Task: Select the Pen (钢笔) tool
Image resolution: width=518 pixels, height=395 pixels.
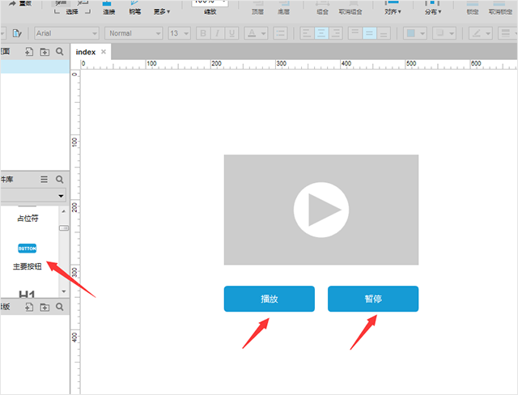Action: 135,8
